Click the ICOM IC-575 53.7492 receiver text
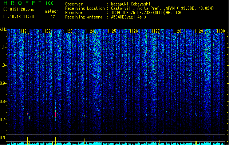The height and width of the screenshot is (145, 229). tap(146, 13)
